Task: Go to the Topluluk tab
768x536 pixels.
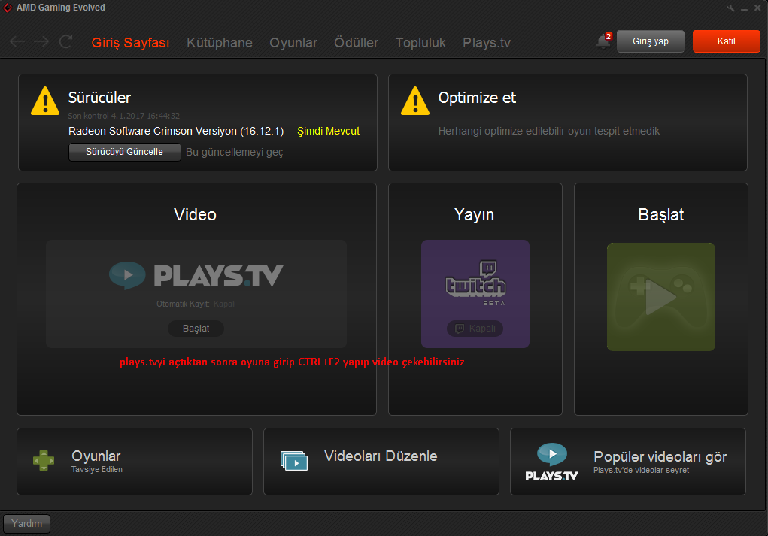Action: [420, 43]
